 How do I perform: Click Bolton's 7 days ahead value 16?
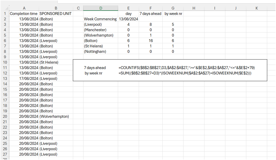point(151,40)
